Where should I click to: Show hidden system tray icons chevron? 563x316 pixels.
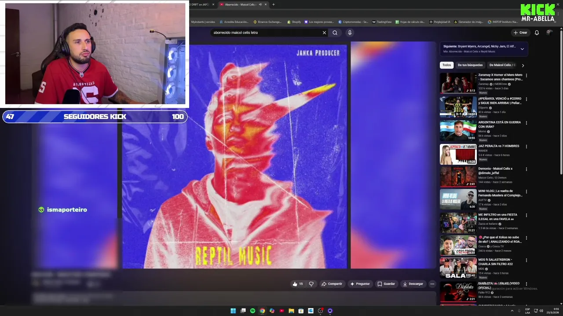click(x=512, y=311)
